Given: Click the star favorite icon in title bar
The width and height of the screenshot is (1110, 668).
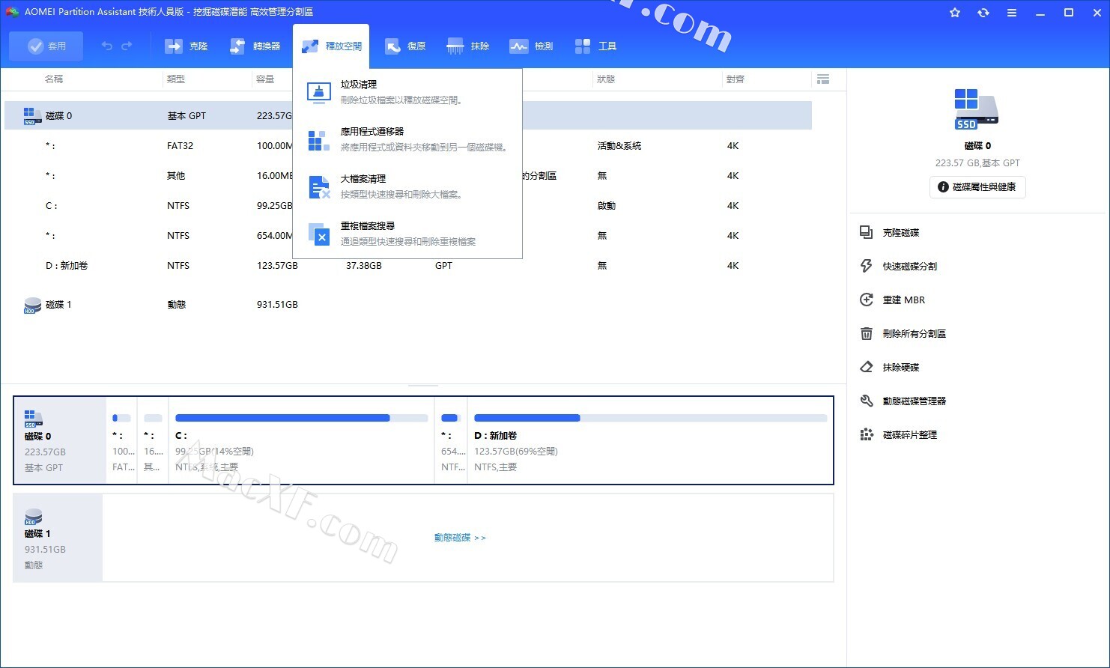Looking at the screenshot, I should click(x=955, y=13).
